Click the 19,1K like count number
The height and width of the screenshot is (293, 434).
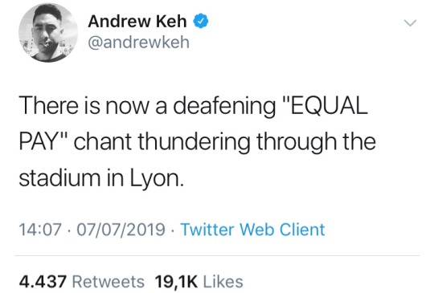[x=176, y=282]
